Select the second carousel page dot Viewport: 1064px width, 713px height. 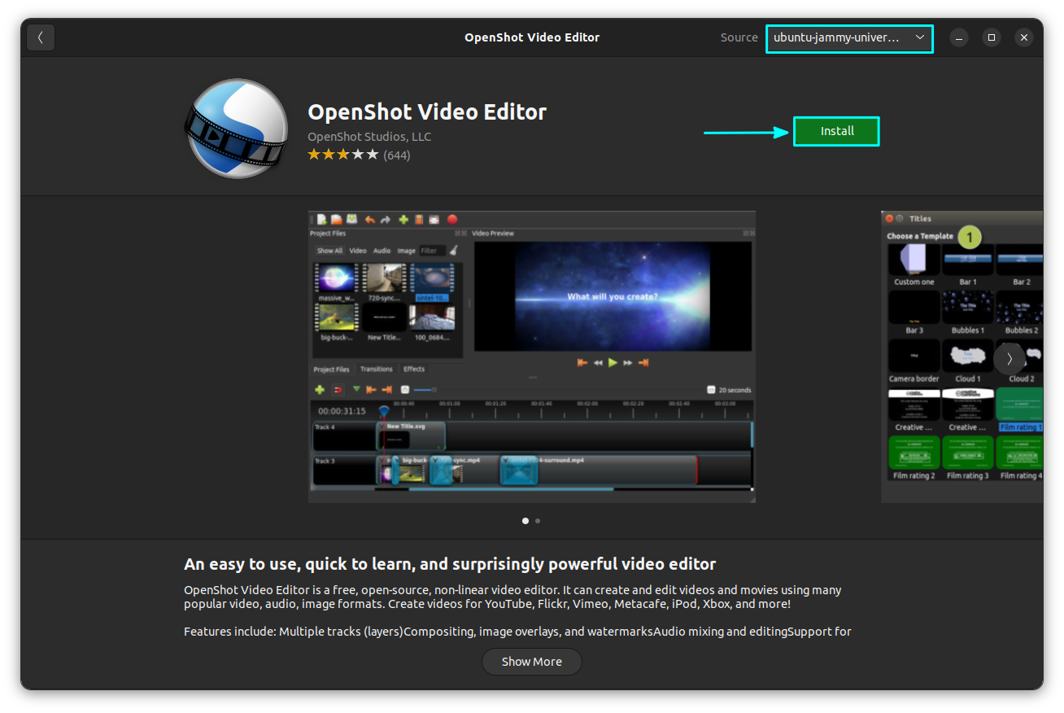(538, 520)
